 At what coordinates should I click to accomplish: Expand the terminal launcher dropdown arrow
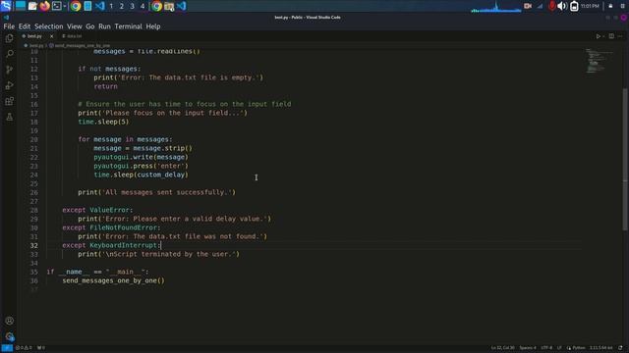[65, 6]
